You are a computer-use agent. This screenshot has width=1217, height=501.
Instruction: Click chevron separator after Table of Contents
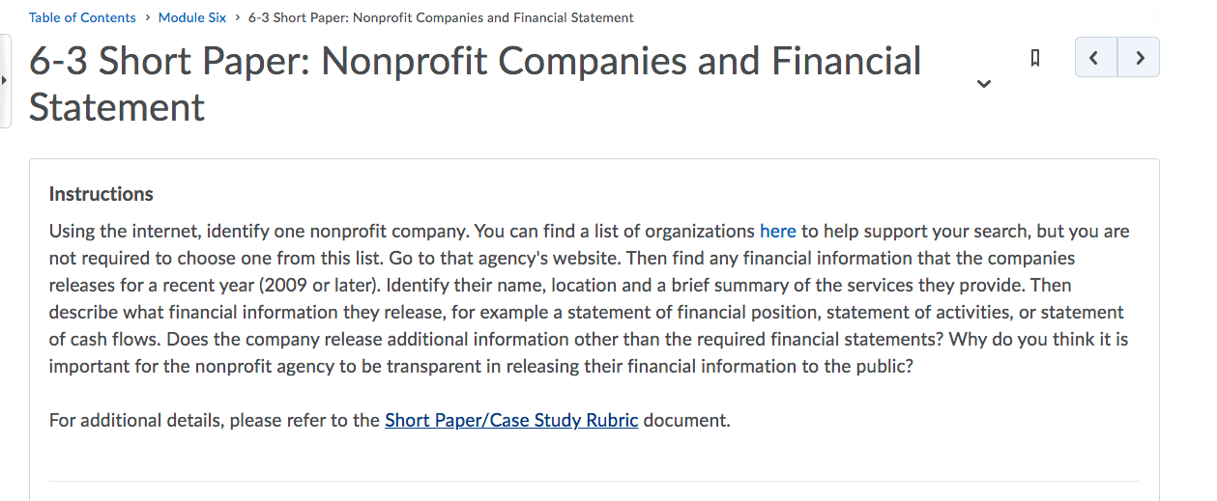pos(147,17)
